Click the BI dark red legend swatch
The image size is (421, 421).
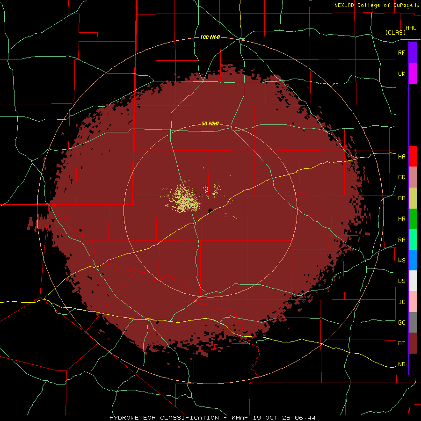413,343
